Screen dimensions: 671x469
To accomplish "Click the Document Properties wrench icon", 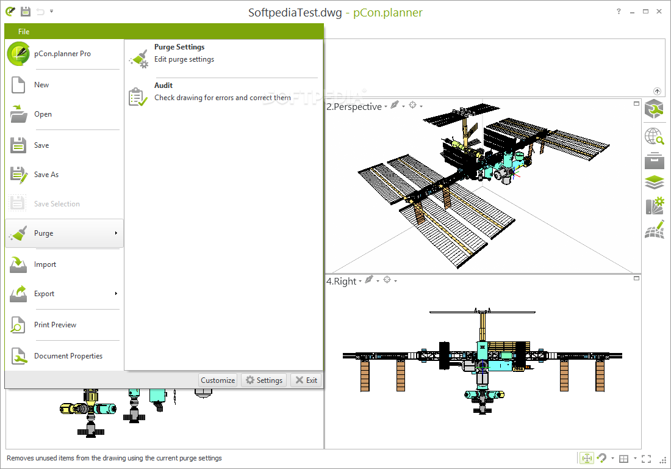I will [x=19, y=356].
